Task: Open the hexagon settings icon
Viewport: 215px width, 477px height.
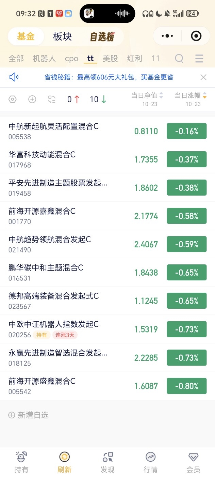Action: (13, 99)
